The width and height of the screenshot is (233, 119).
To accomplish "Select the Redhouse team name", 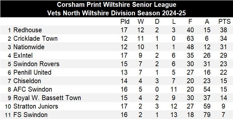I will point(28,30).
